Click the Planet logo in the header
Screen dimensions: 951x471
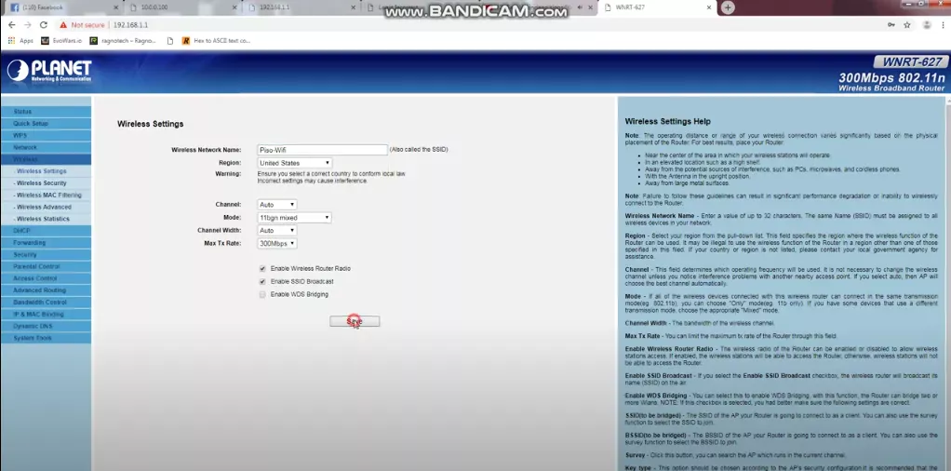[49, 71]
